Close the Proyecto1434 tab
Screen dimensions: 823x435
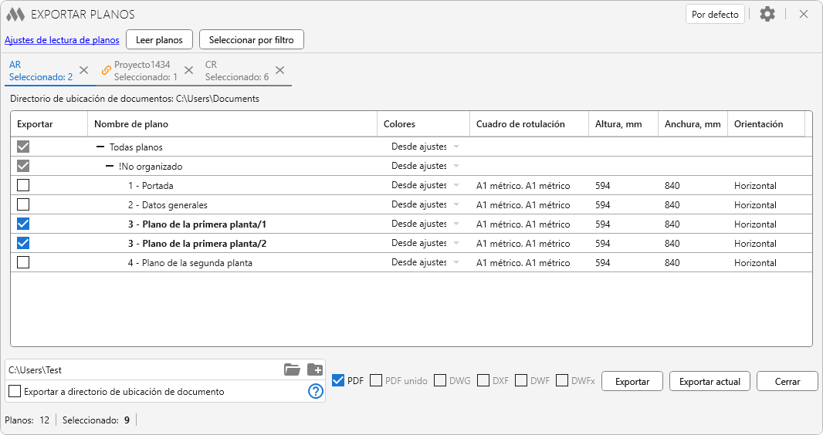(x=188, y=70)
